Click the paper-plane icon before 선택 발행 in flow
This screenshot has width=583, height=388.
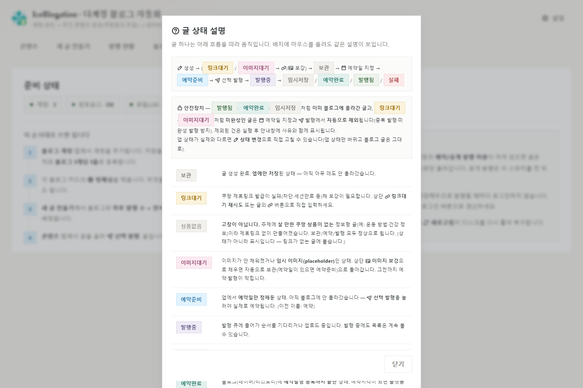(x=217, y=80)
